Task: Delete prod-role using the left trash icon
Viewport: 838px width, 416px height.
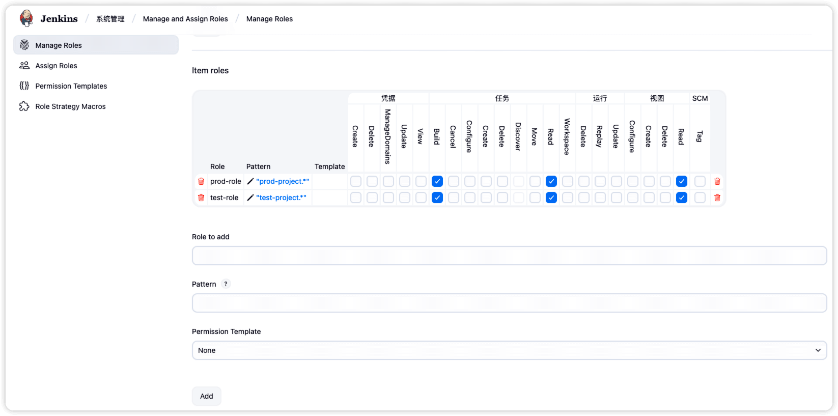Action: (201, 181)
